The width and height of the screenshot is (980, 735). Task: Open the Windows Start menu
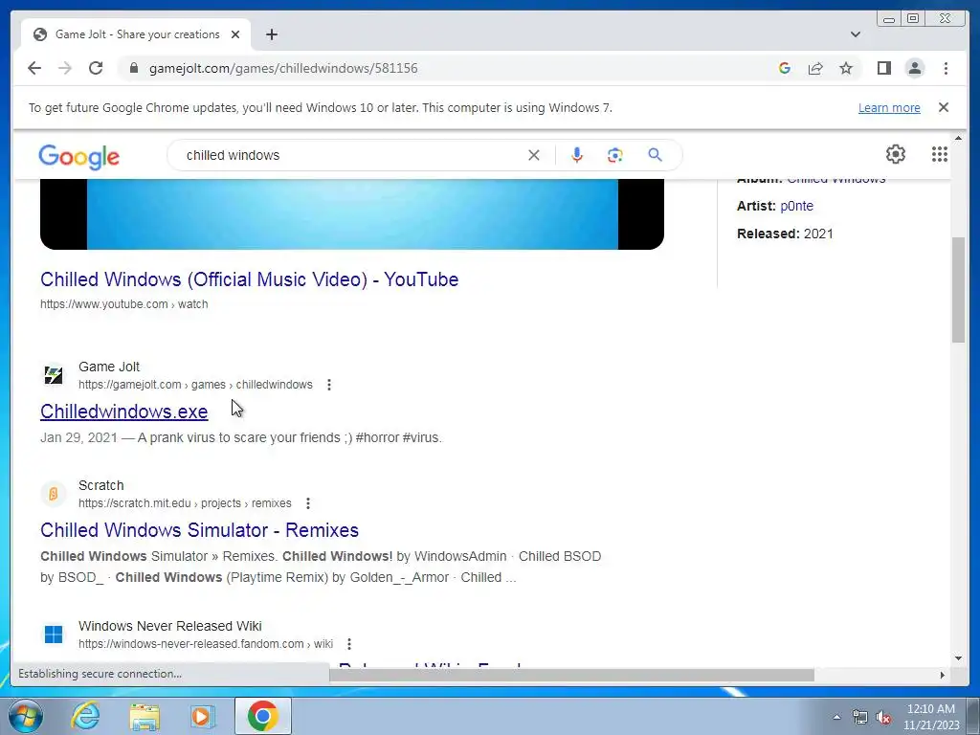click(25, 716)
